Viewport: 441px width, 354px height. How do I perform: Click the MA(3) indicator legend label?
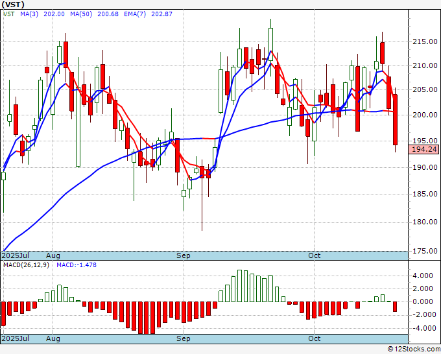point(29,14)
